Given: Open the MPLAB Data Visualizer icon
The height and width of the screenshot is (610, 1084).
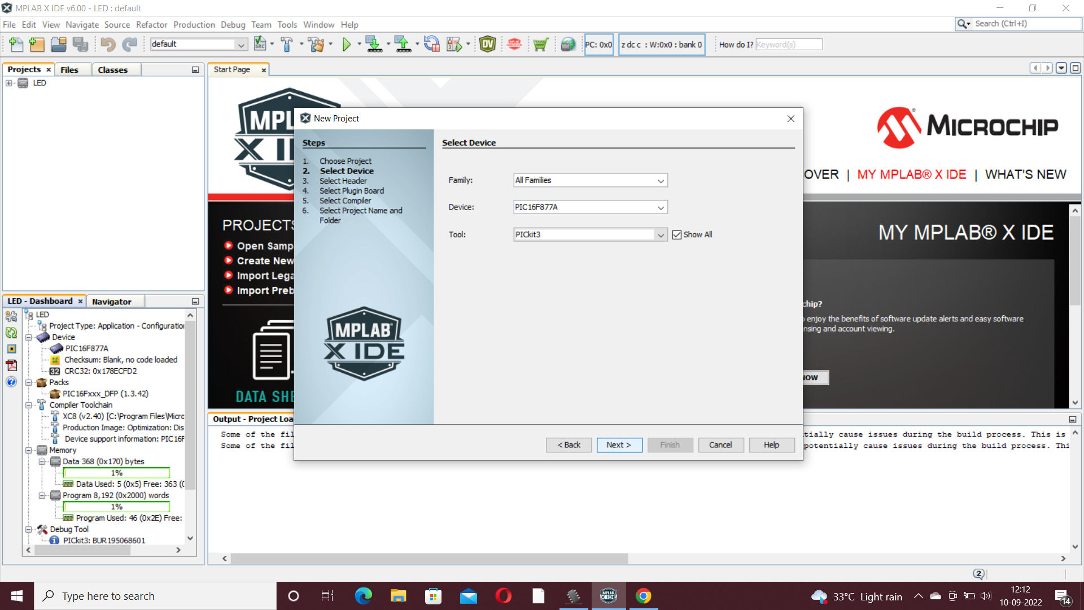Looking at the screenshot, I should pyautogui.click(x=487, y=45).
